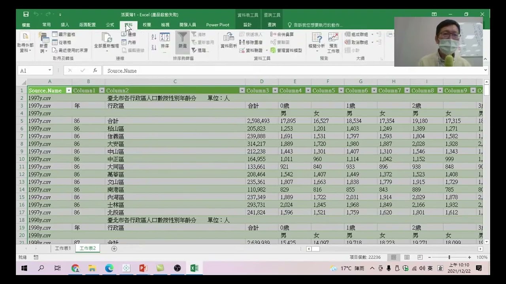Switch to 公式 (Formulas) tab

110,25
